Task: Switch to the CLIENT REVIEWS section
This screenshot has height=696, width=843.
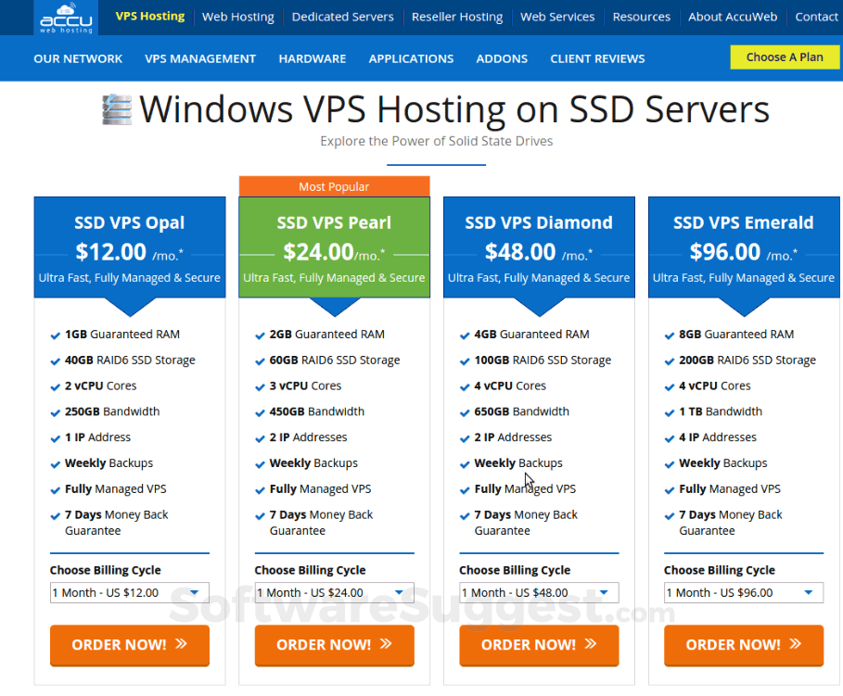Action: [x=597, y=58]
